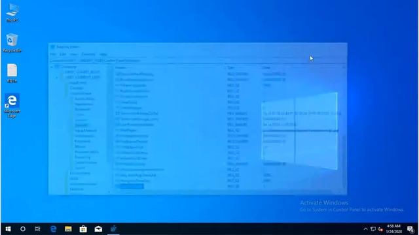Open Cortana search circle on taskbar
419x235 pixels.
click(23, 229)
